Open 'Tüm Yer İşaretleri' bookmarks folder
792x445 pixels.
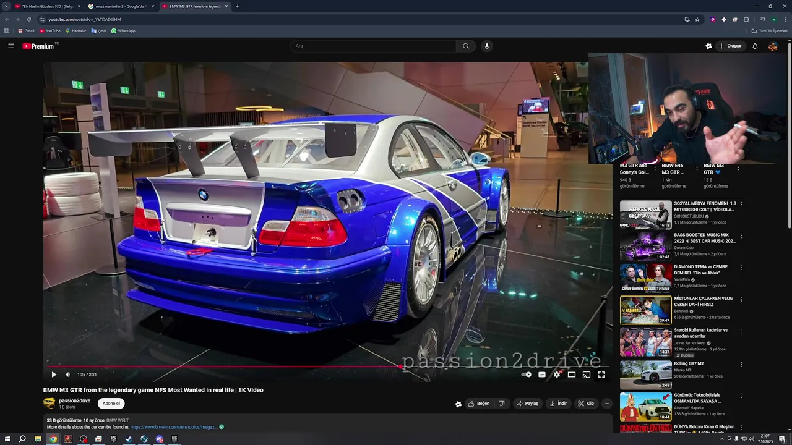[x=769, y=31]
